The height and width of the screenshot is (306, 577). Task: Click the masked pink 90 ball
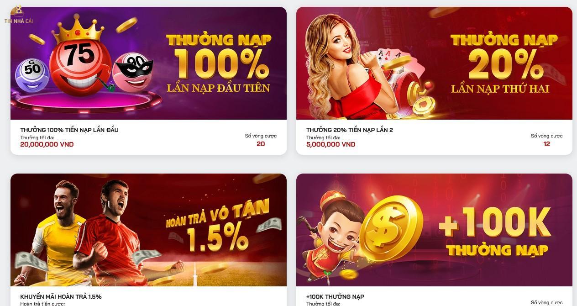[x=132, y=72]
